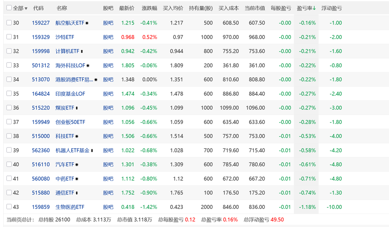Open 股吧 link for 煤炭ETF row
The height and width of the screenshot is (227, 389).
click(108, 108)
